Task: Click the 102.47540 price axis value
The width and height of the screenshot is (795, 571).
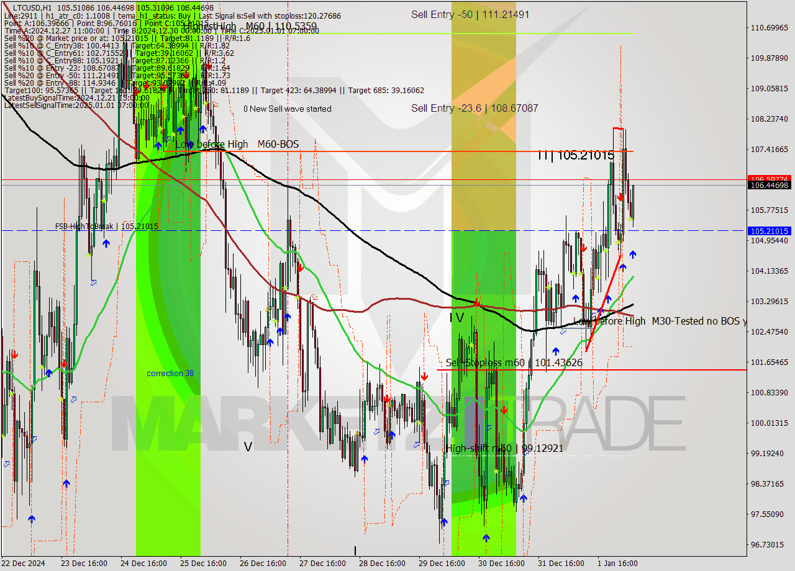Action: 769,331
